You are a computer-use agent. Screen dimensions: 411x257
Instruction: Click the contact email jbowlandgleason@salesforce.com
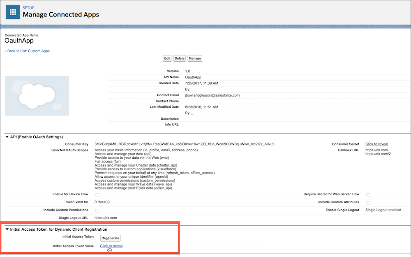click(x=212, y=95)
